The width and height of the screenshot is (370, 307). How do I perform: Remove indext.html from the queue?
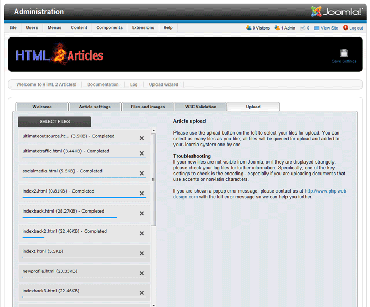pyautogui.click(x=142, y=253)
